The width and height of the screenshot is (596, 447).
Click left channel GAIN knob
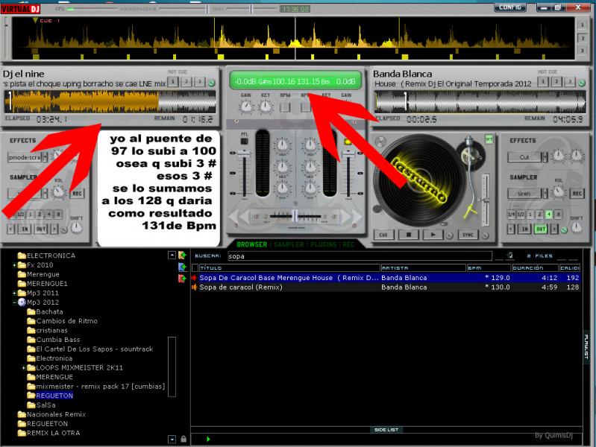click(x=246, y=107)
